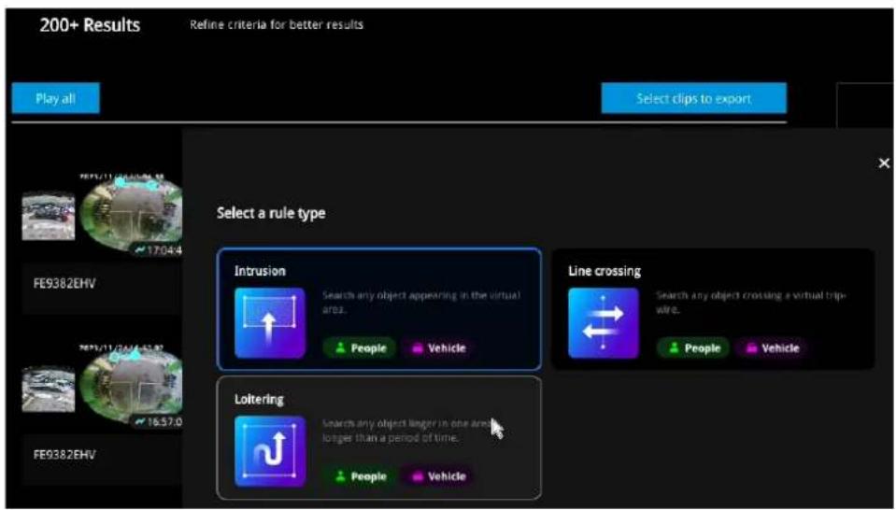The width and height of the screenshot is (896, 510).
Task: Open the small thumbnail of the 16:57 clip
Action: pyautogui.click(x=49, y=389)
